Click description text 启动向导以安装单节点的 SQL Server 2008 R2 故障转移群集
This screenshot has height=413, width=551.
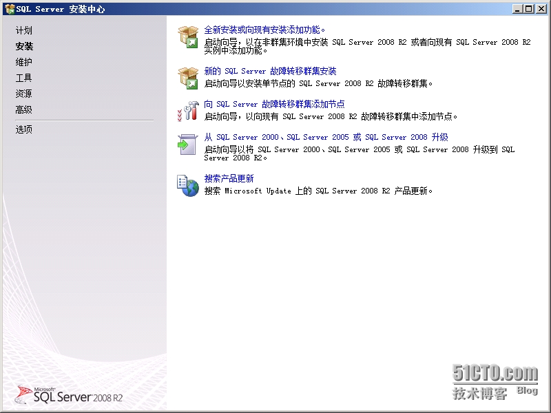tap(318, 83)
